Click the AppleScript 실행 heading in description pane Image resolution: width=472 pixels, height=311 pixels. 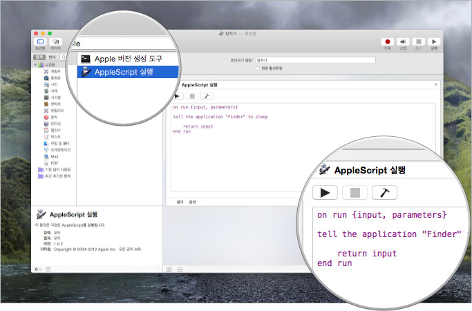[x=73, y=214]
